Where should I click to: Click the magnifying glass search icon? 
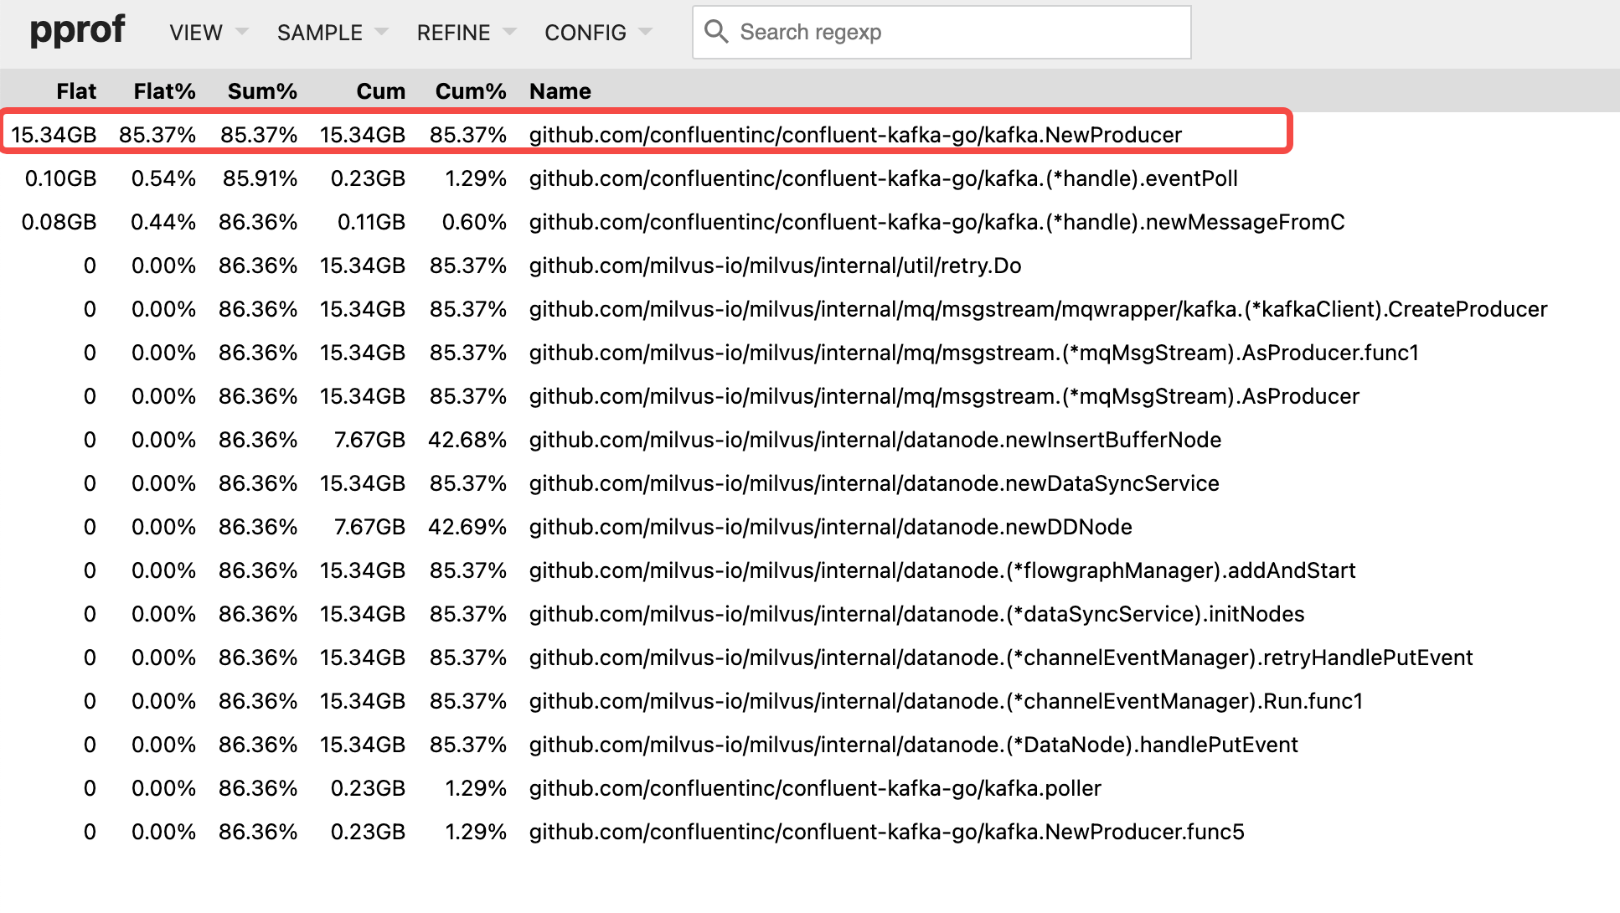click(x=717, y=31)
